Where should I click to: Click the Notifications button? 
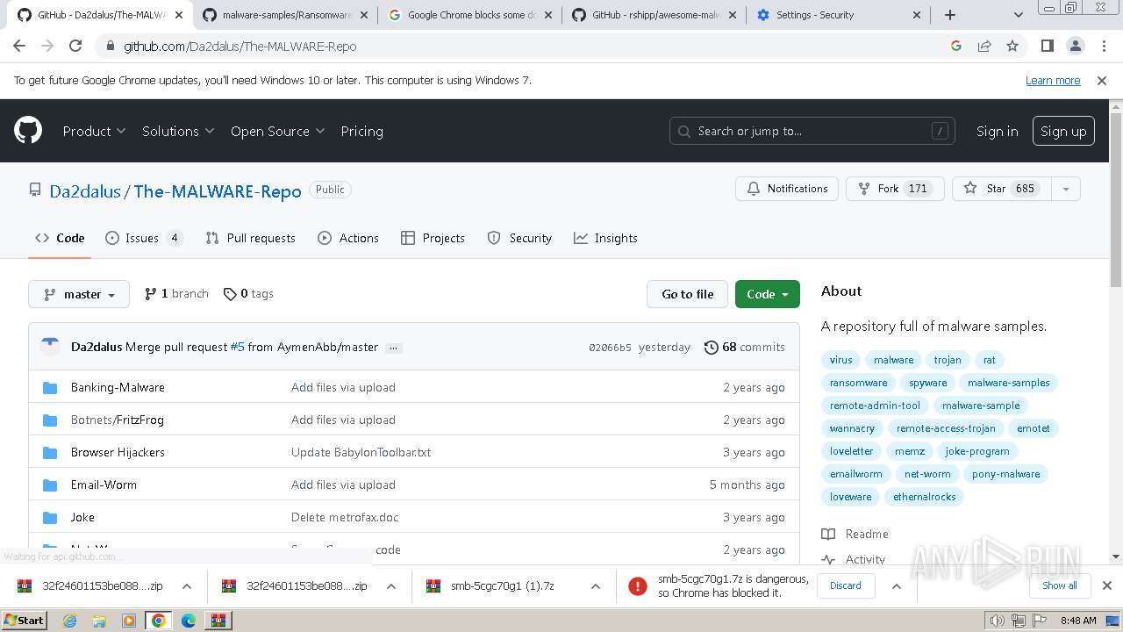tap(787, 189)
